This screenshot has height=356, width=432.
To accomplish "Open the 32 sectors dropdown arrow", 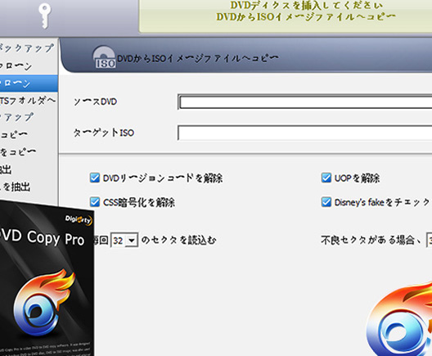I will [x=132, y=241].
